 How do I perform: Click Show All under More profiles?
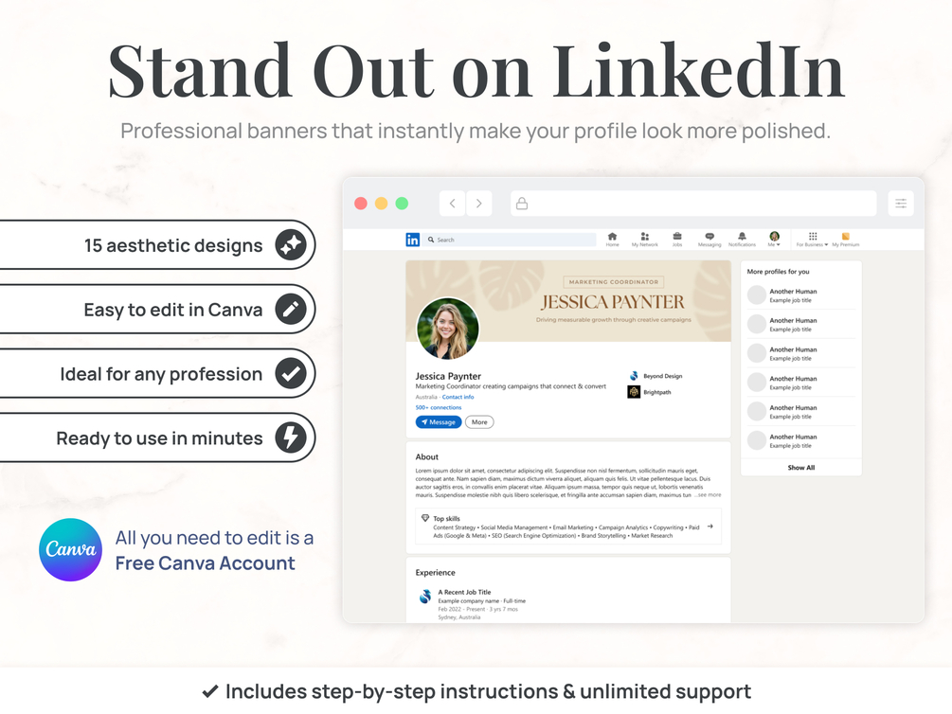(x=800, y=468)
